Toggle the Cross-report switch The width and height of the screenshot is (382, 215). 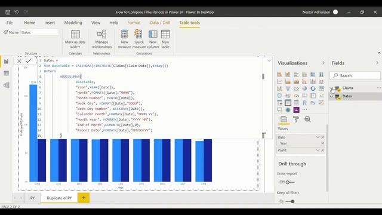pyautogui.click(x=290, y=182)
